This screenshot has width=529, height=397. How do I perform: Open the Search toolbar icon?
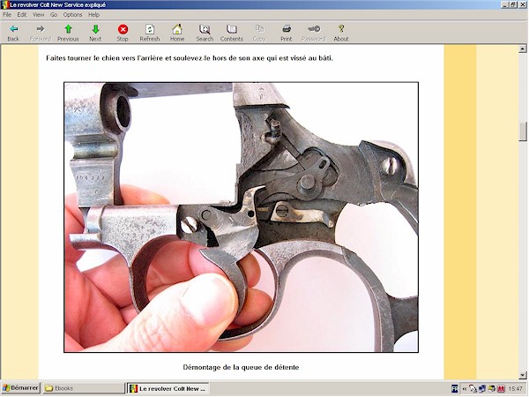point(205,29)
